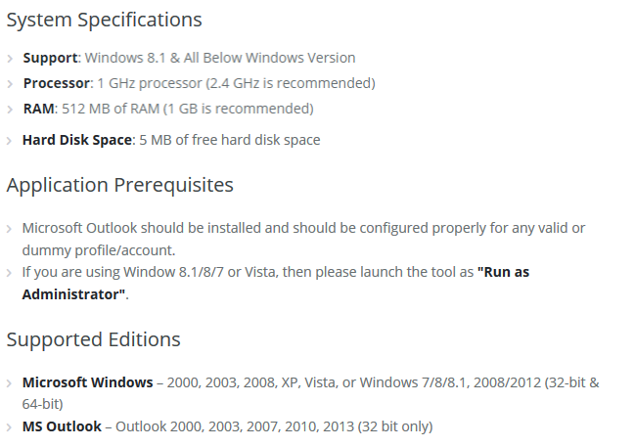Click the chevron bullet beside Support
Screen dimensions: 635x447
pos(10,59)
